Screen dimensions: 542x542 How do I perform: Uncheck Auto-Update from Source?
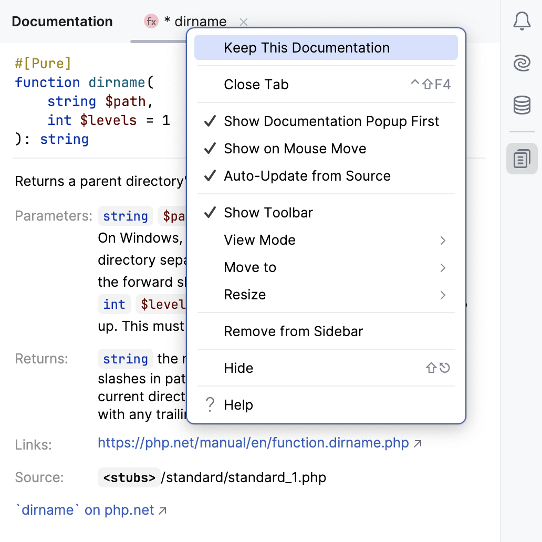(x=307, y=175)
